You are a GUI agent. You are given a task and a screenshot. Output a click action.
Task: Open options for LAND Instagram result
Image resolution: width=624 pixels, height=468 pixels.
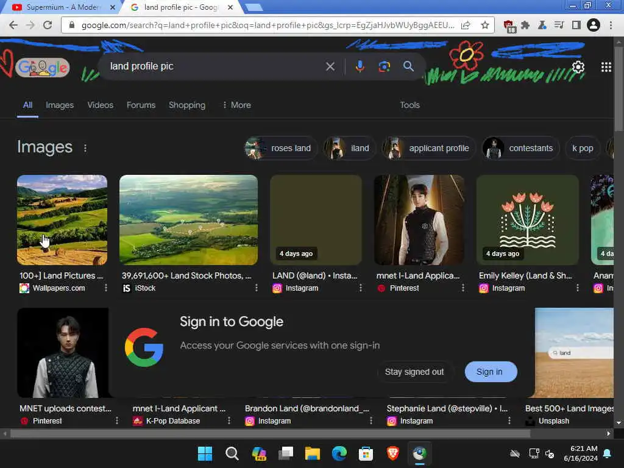click(x=361, y=288)
